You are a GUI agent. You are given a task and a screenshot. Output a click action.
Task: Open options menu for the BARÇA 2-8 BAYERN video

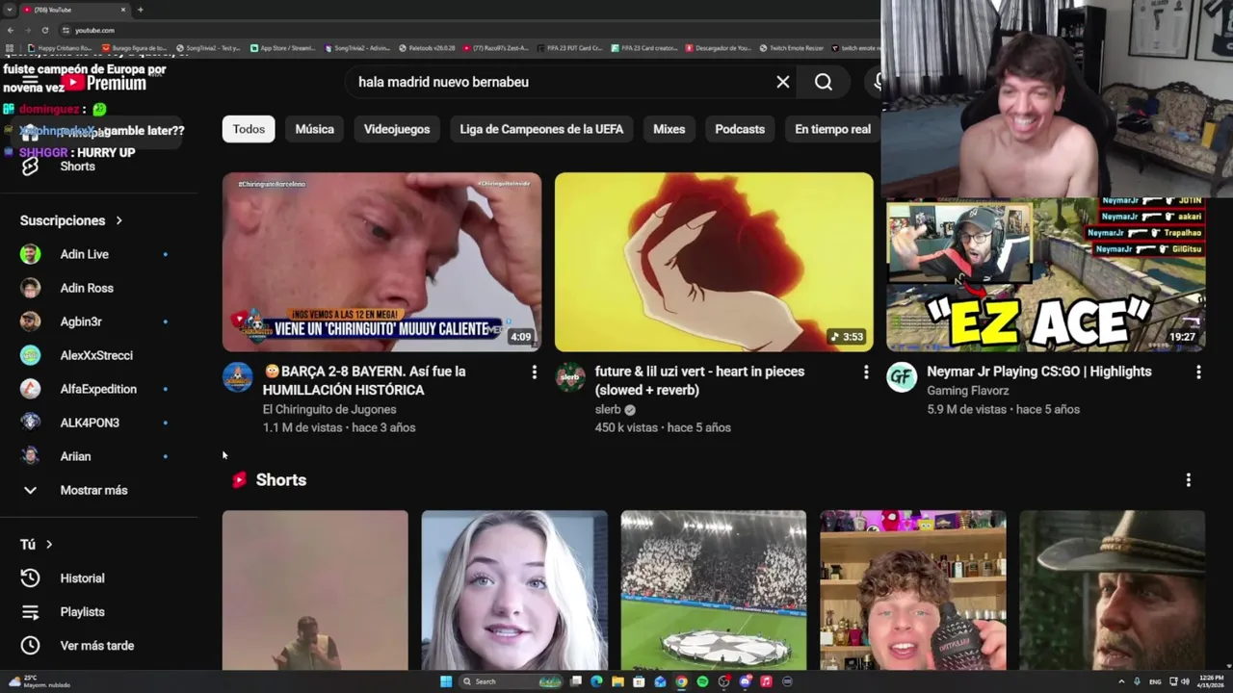[534, 372]
